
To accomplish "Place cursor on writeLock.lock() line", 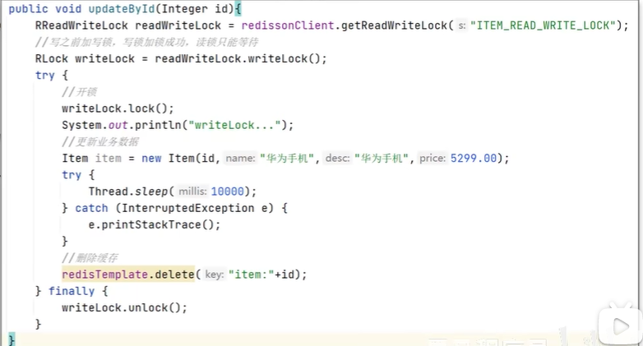I will [x=118, y=108].
